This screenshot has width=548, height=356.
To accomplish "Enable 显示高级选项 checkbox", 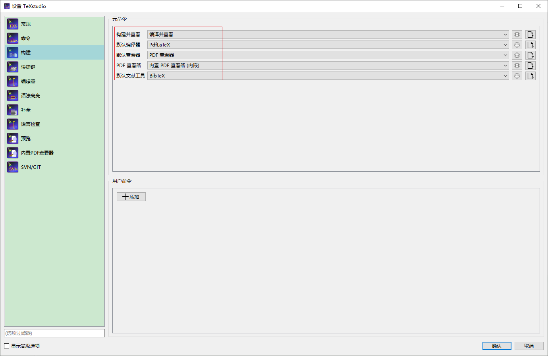I will pyautogui.click(x=6, y=346).
